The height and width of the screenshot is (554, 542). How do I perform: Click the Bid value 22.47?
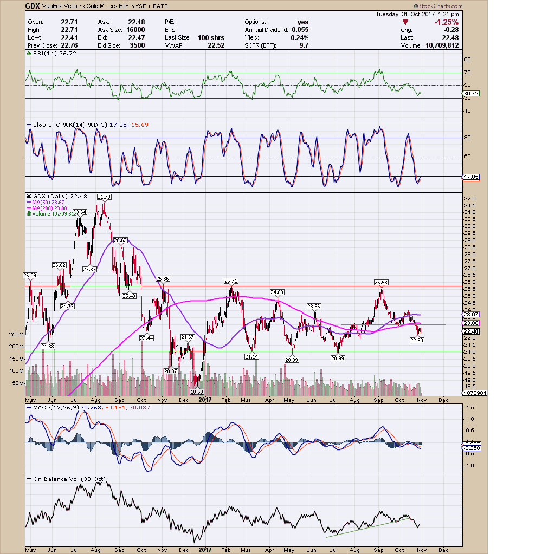[137, 38]
